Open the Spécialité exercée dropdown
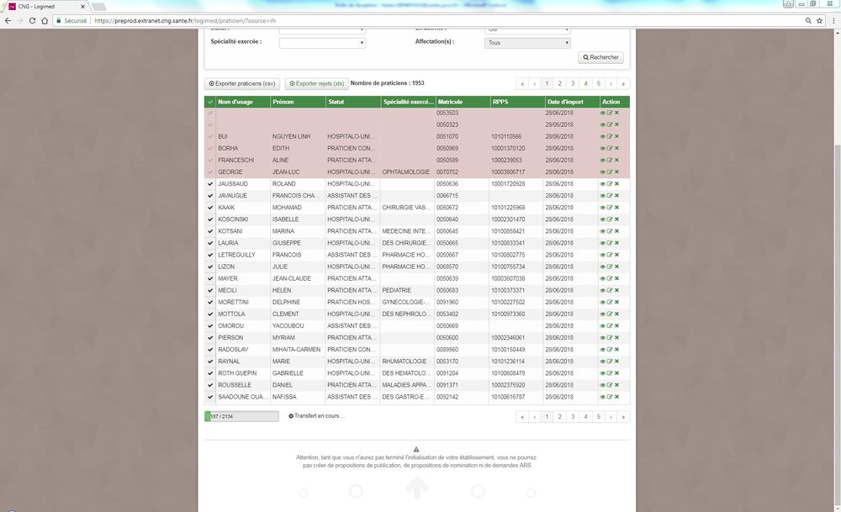This screenshot has height=512, width=841. 322,43
